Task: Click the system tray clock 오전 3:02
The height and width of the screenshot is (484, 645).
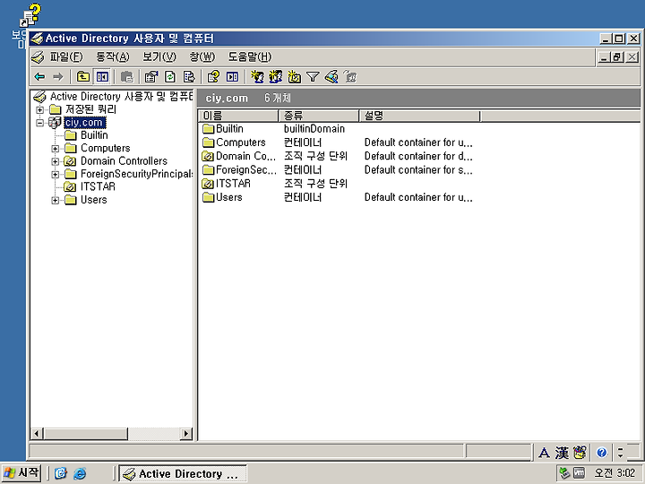Action: point(615,473)
